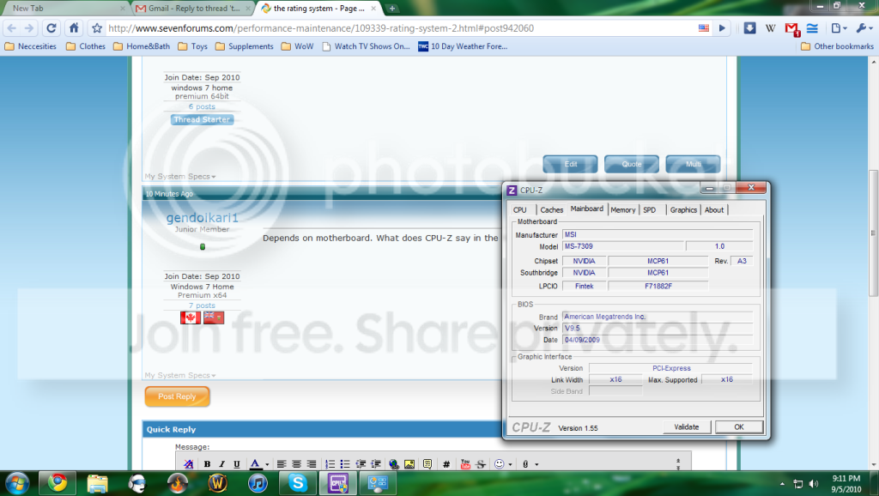
Task: Open Skype from the Windows taskbar
Action: [x=298, y=482]
